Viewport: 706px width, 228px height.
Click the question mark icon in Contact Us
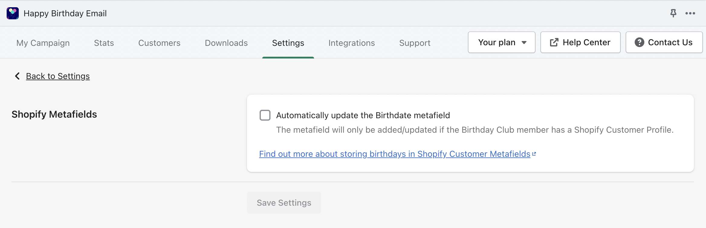point(639,43)
